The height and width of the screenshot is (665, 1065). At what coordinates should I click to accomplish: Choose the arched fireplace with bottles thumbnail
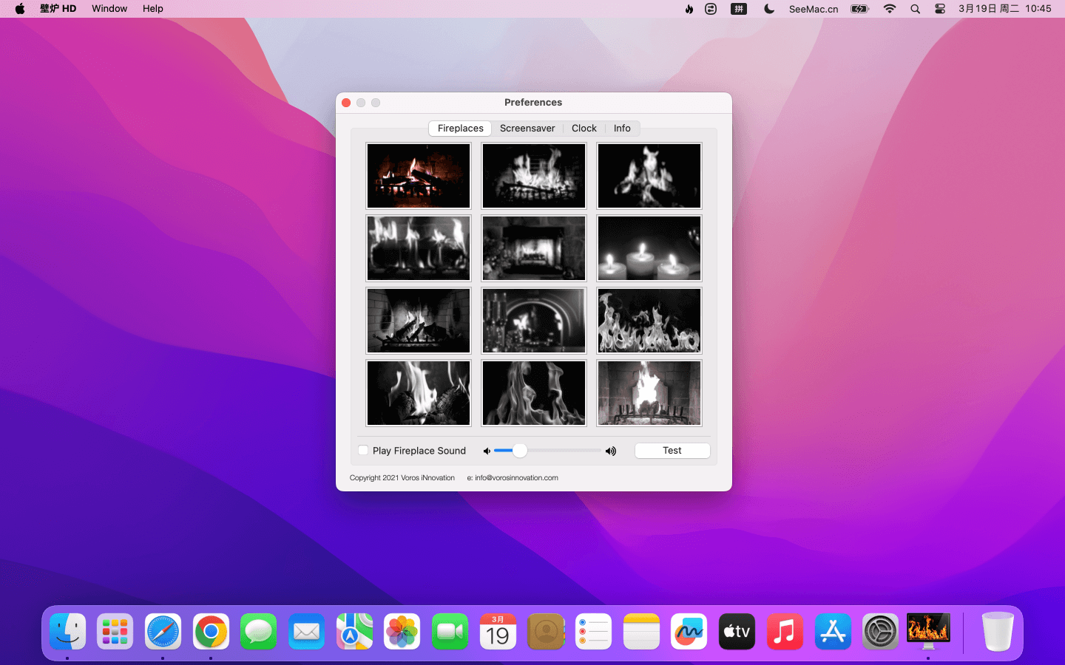click(533, 321)
